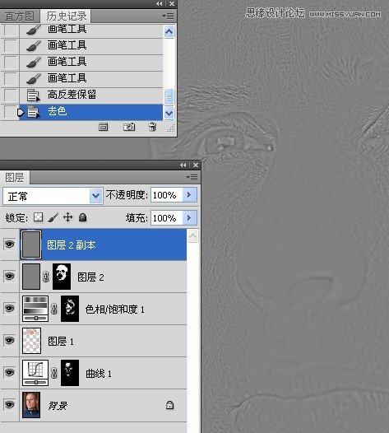The height and width of the screenshot is (433, 389).
Task: Open the fill slider arrow
Action: 189,218
